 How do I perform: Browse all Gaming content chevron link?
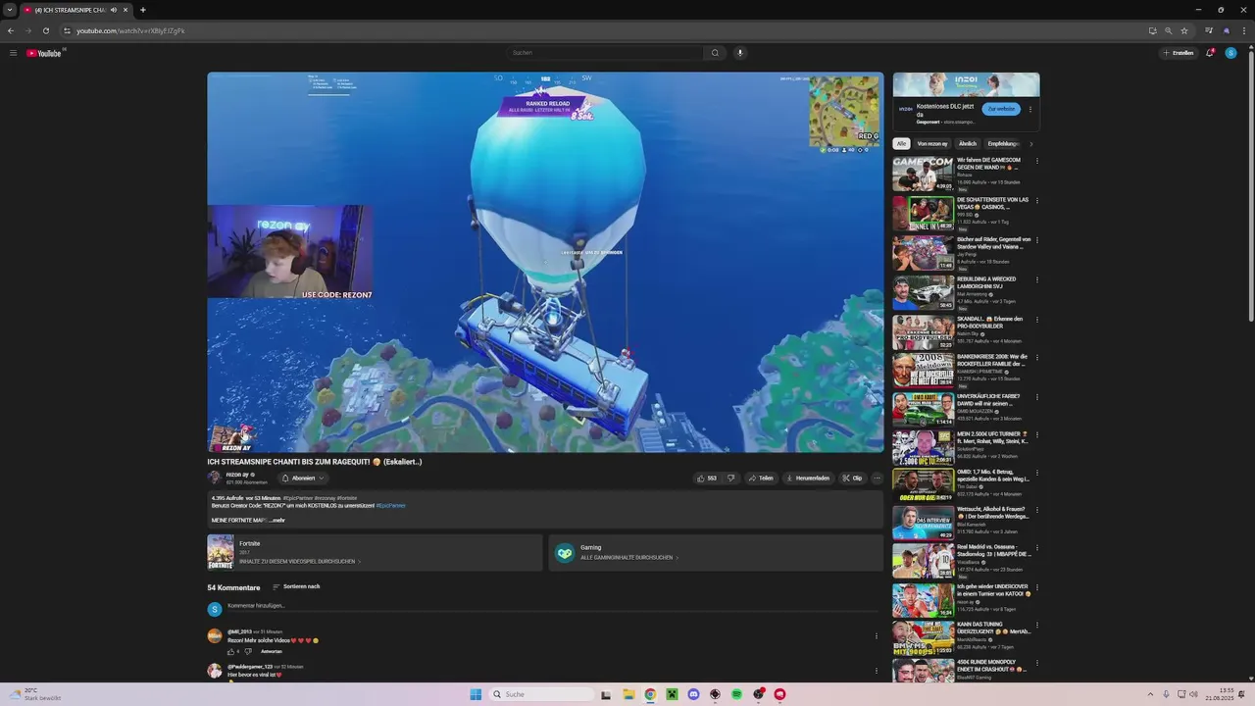click(629, 557)
